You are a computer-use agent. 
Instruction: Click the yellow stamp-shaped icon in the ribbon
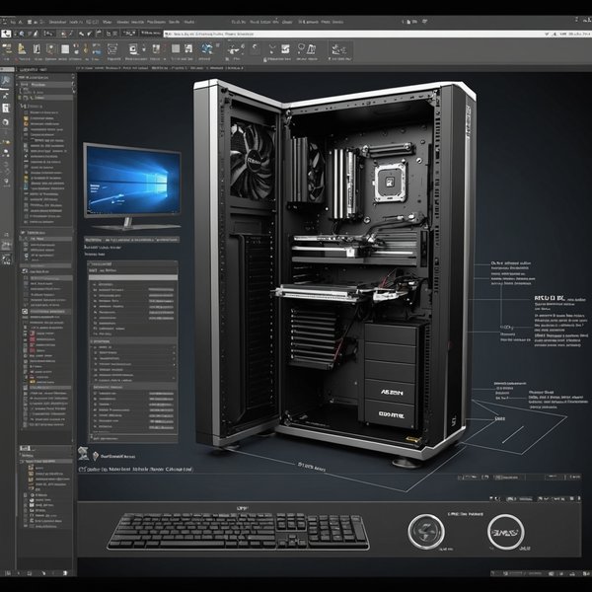pyautogui.click(x=23, y=48)
